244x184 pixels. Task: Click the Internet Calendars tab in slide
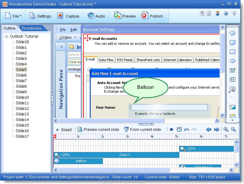178,60
